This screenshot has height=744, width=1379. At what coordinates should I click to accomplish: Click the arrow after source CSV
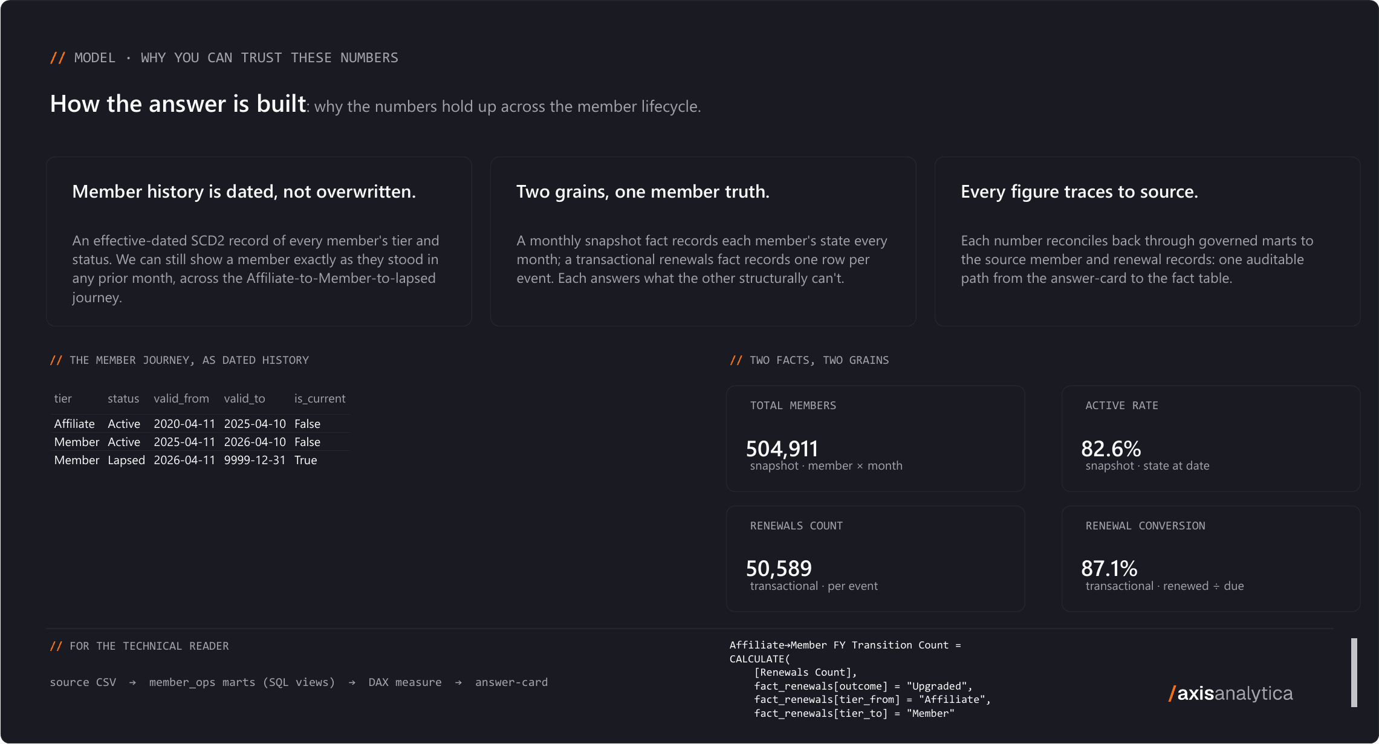pyautogui.click(x=132, y=682)
